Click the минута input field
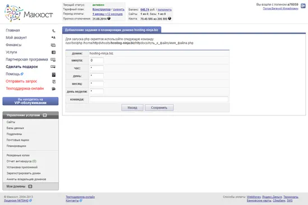308x205 pixels. [x=96, y=60]
